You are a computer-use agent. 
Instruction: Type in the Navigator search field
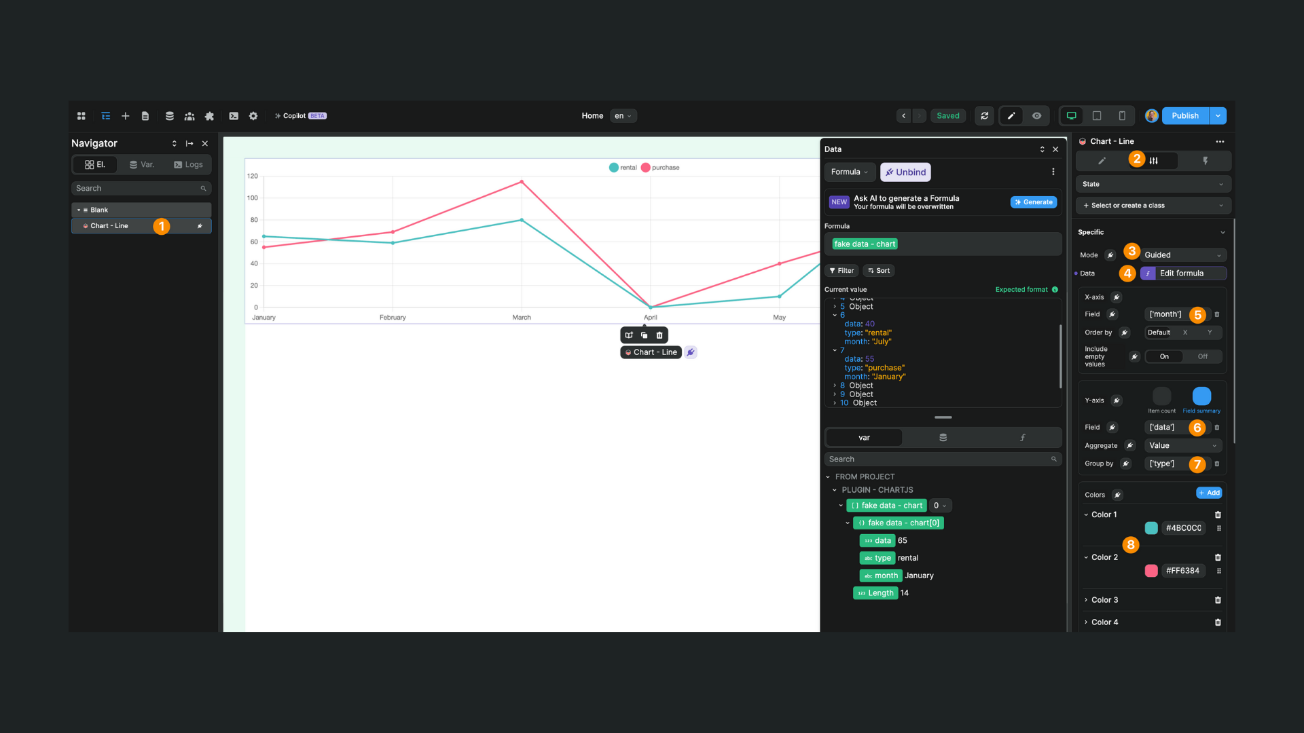coord(136,188)
